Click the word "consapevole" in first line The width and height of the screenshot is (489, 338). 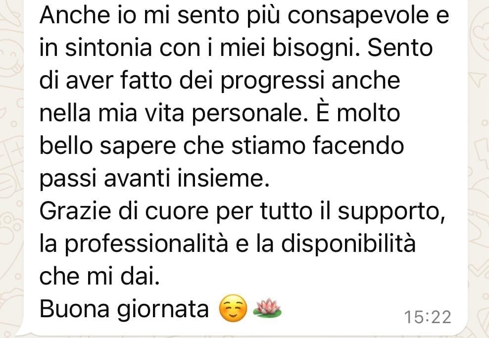[x=358, y=16]
